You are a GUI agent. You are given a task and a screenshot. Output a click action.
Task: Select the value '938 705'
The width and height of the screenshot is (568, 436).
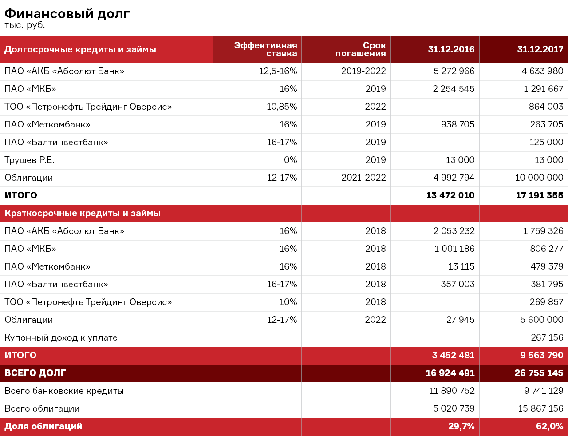click(x=458, y=124)
